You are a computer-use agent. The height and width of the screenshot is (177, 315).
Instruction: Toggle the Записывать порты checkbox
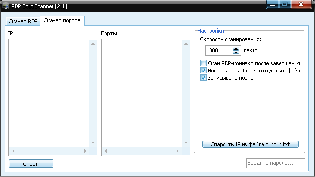(203, 77)
